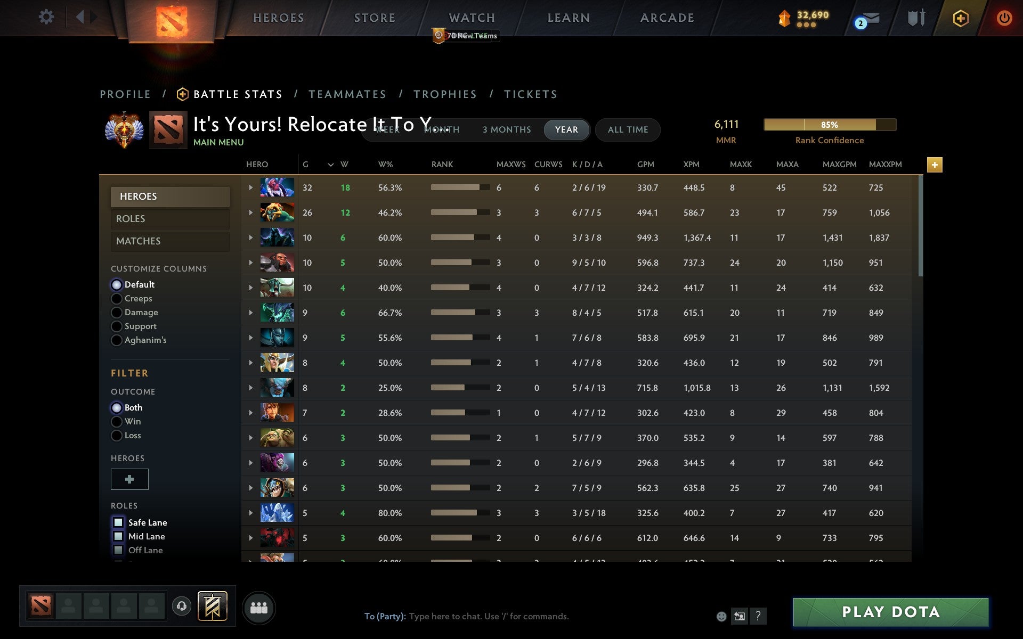Open the Heroes top menu
The height and width of the screenshot is (639, 1023).
click(x=278, y=18)
